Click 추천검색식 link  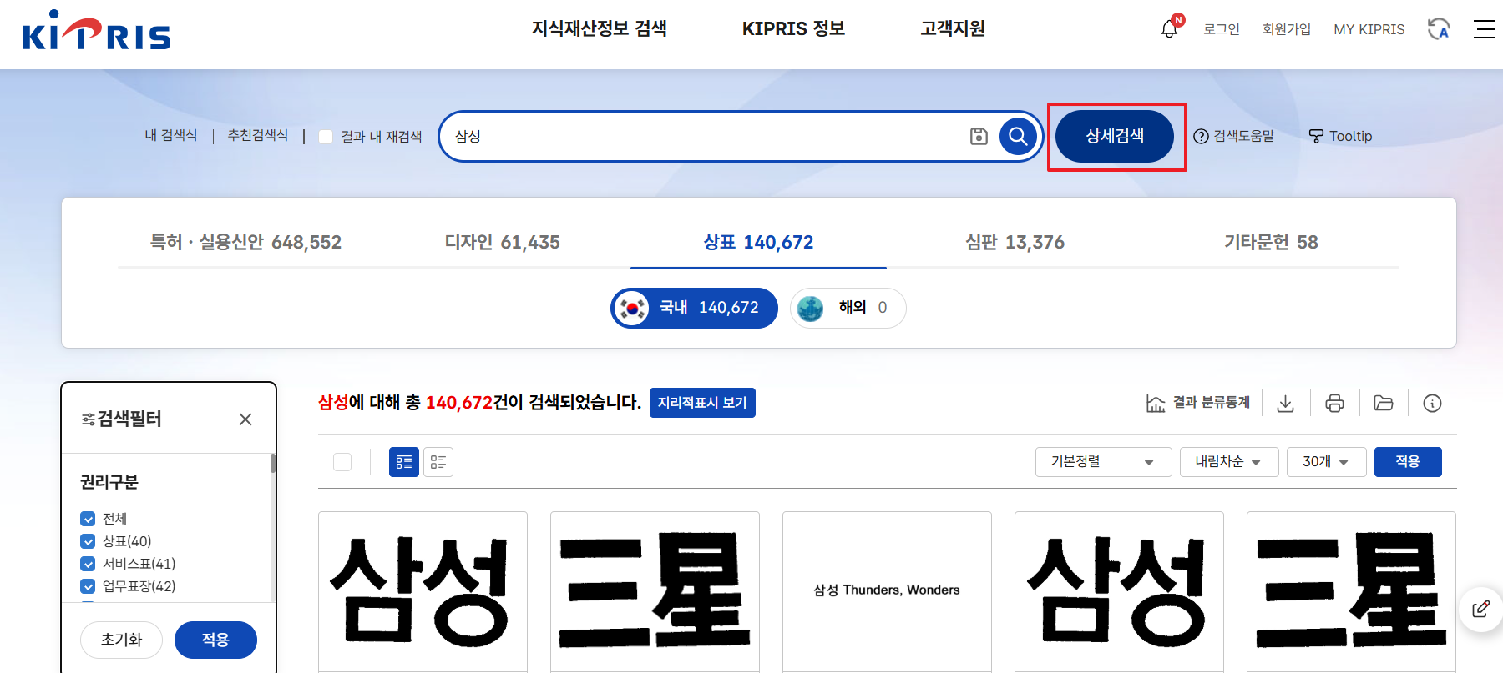tap(258, 135)
